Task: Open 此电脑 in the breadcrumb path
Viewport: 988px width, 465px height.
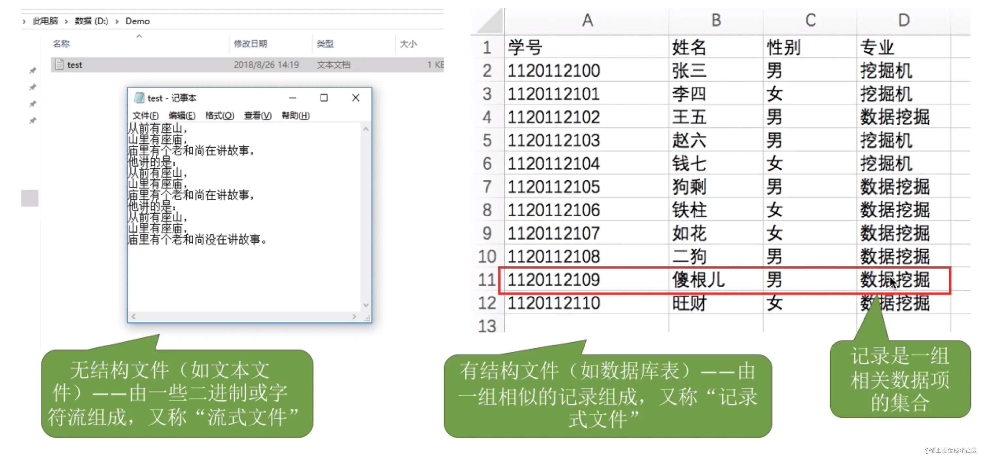Action: click(45, 21)
